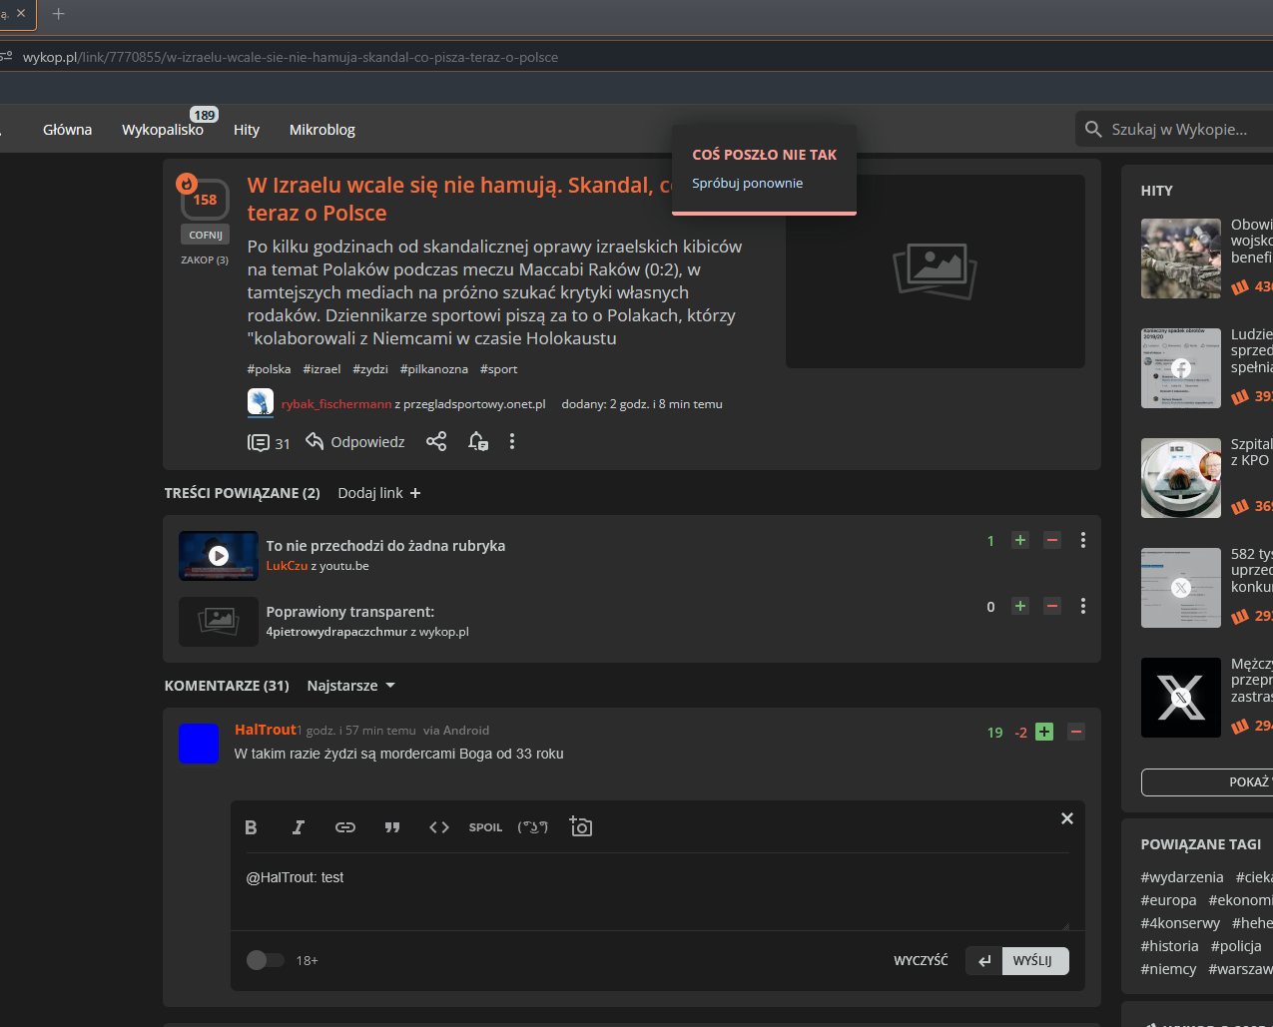Insert code block with the code icon
The image size is (1273, 1027).
pos(438,827)
